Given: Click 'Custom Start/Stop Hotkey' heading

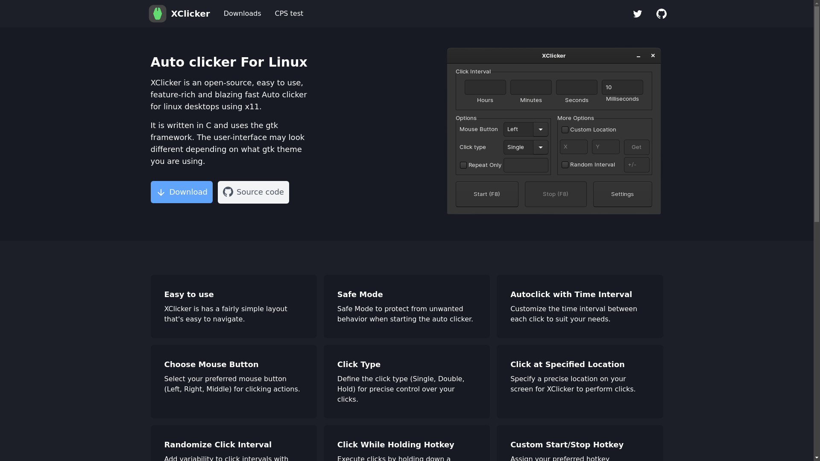Looking at the screenshot, I should [567, 445].
